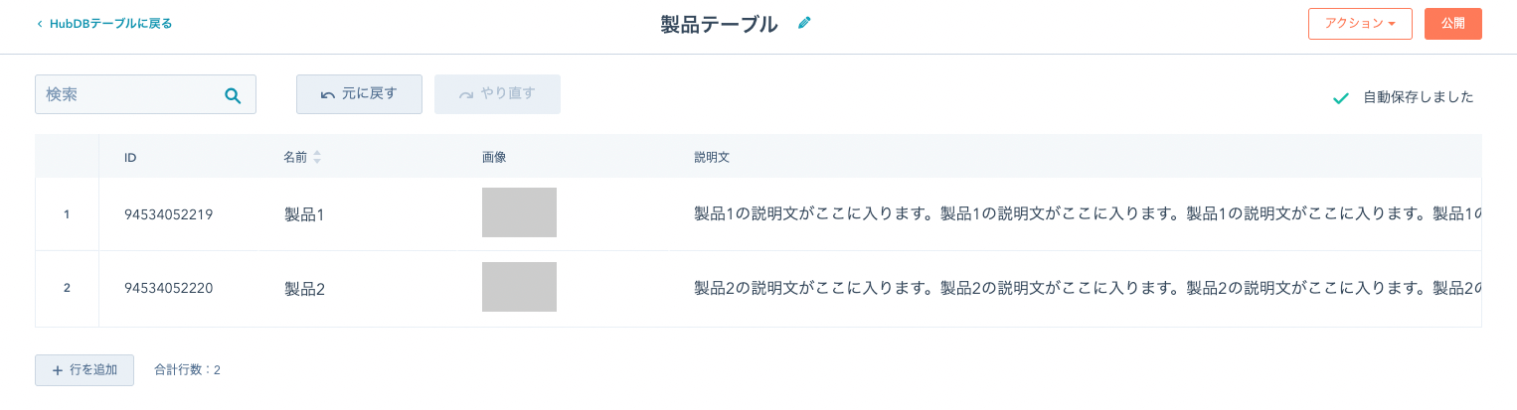This screenshot has width=1517, height=410.
Task: Select row number 2 cell
Action: point(67,289)
